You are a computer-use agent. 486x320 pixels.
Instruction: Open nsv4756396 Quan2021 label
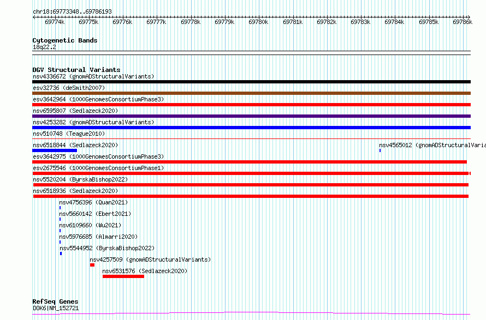point(93,202)
